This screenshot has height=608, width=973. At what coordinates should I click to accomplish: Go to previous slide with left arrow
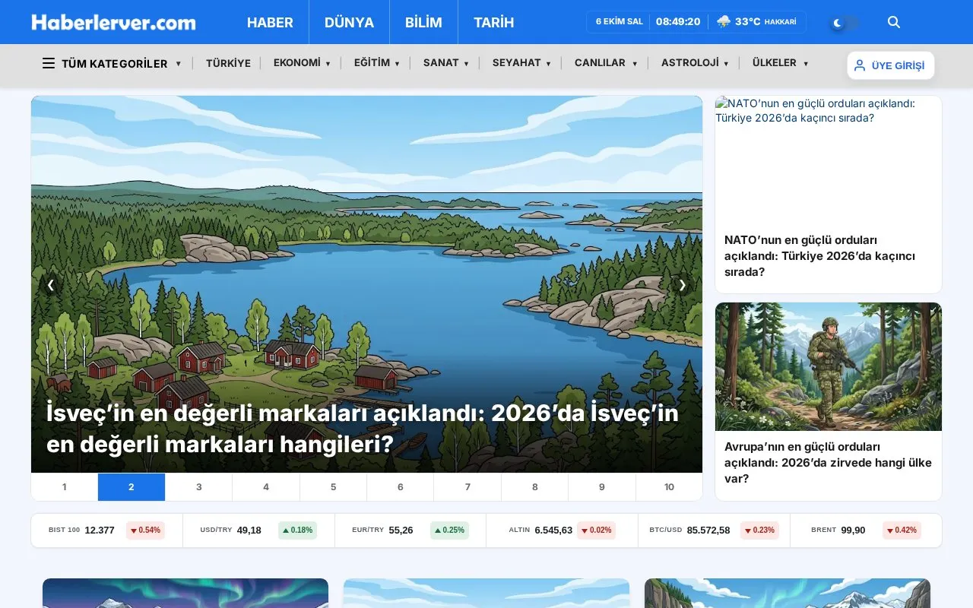[51, 285]
